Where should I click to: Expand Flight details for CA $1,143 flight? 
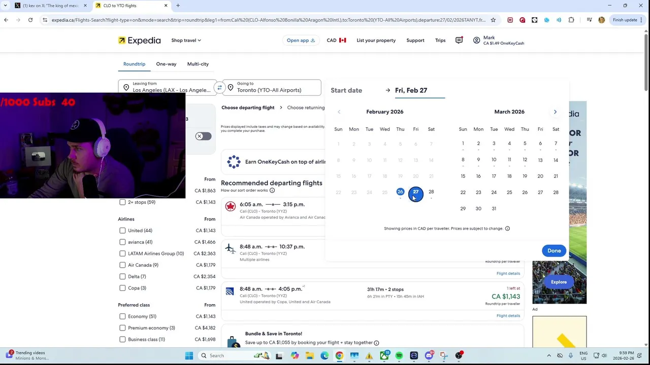coord(508,316)
